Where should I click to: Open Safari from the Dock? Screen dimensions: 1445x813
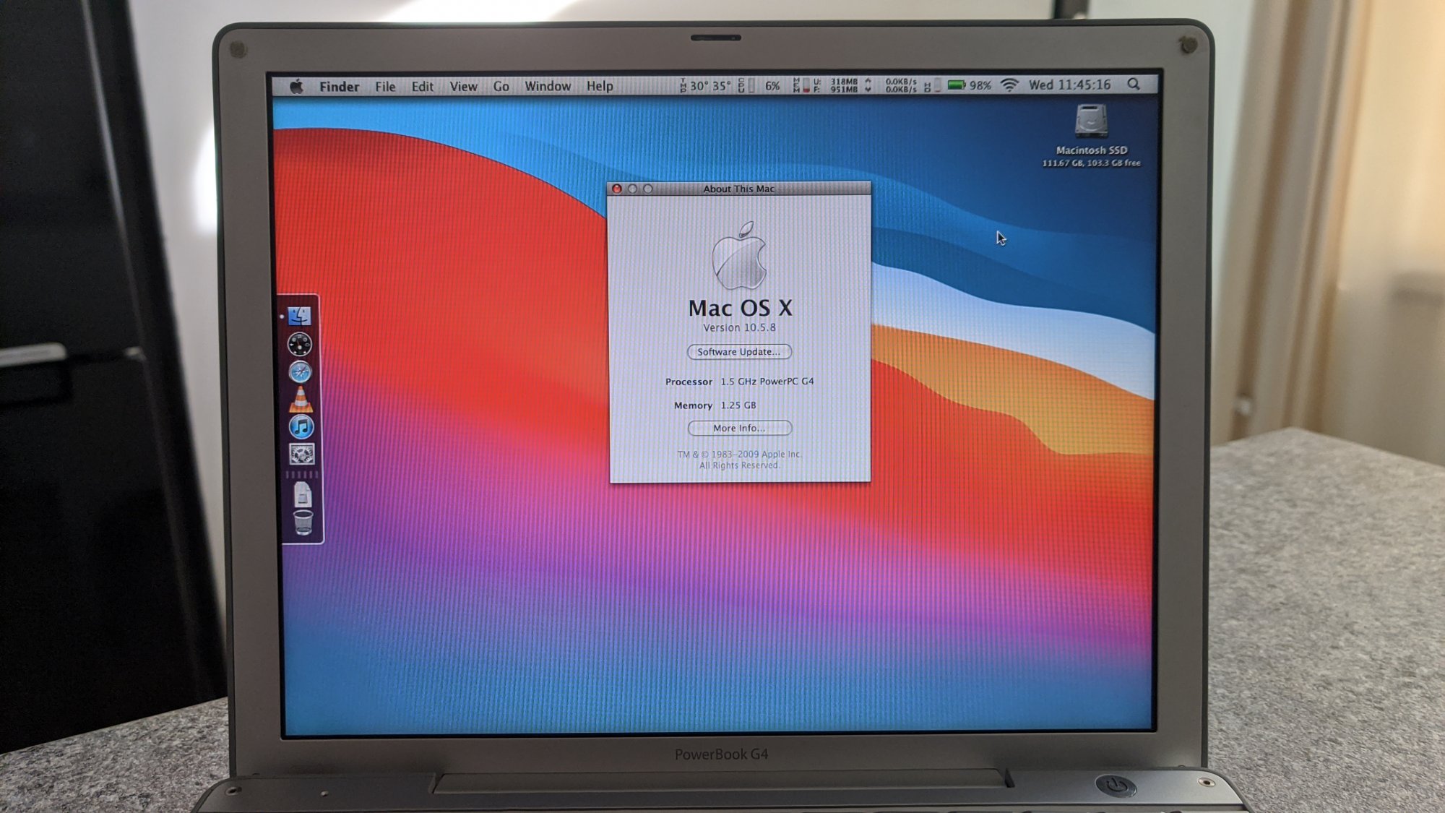pos(300,372)
